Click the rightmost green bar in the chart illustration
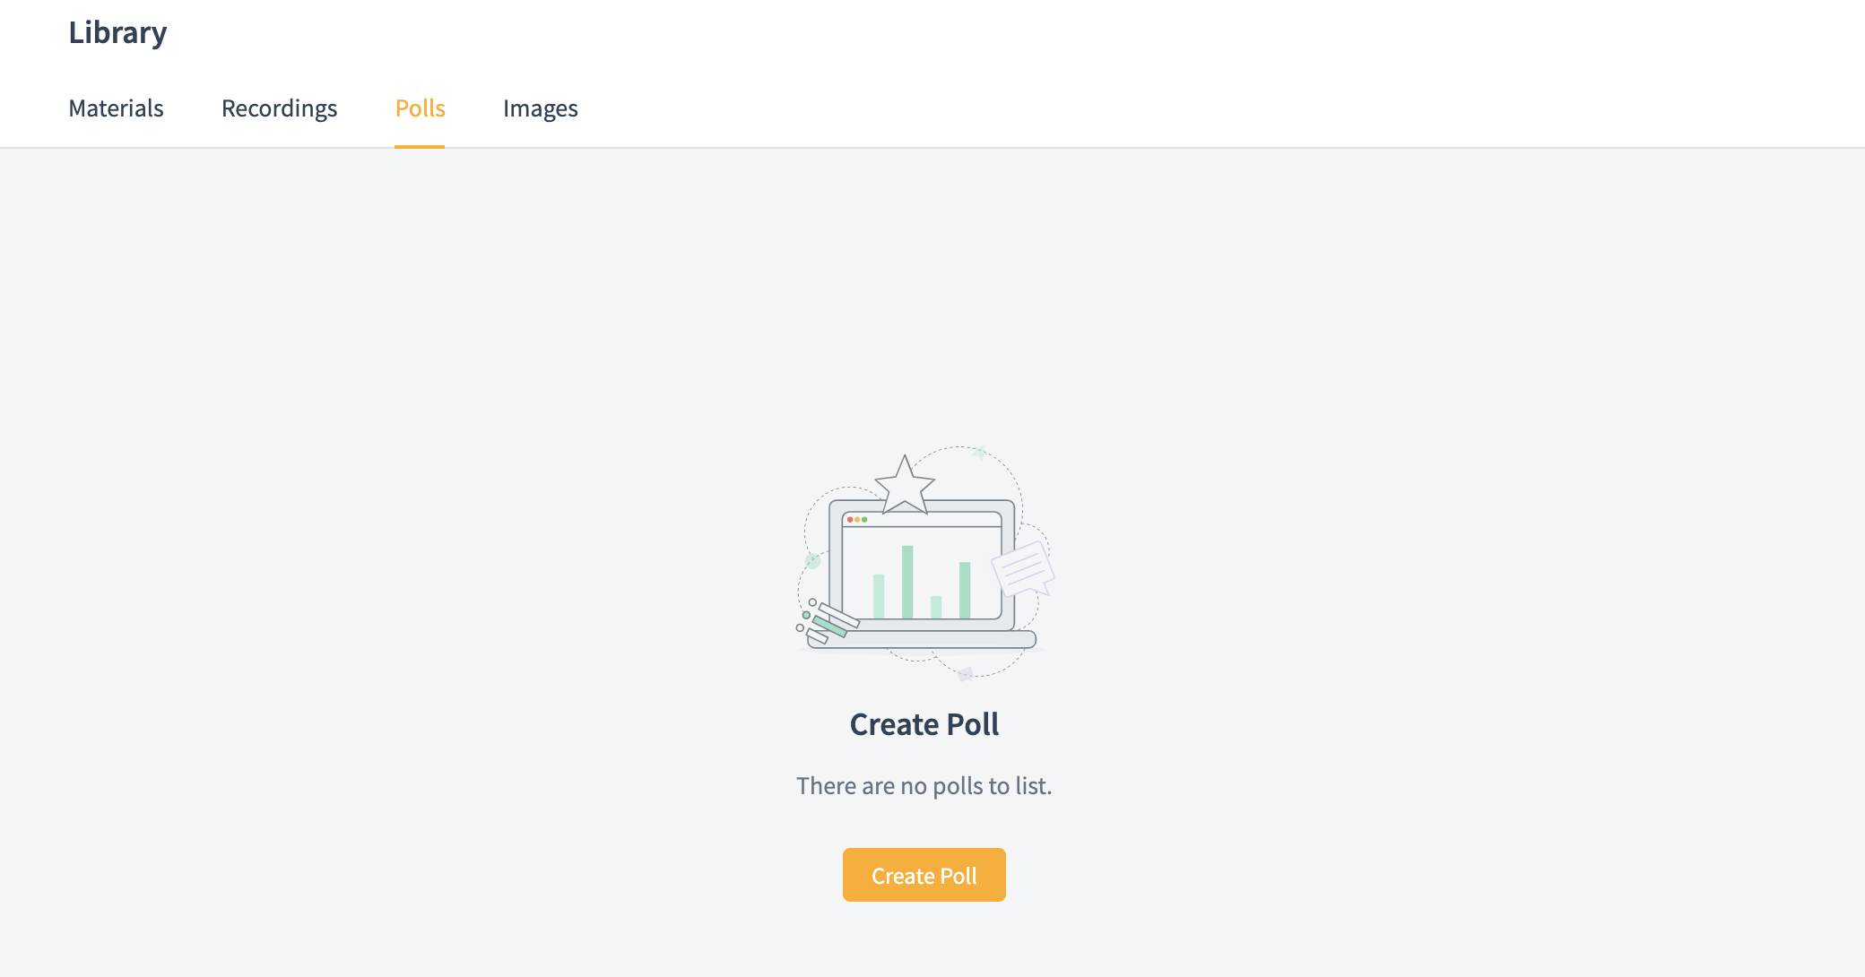 pyautogui.click(x=965, y=590)
